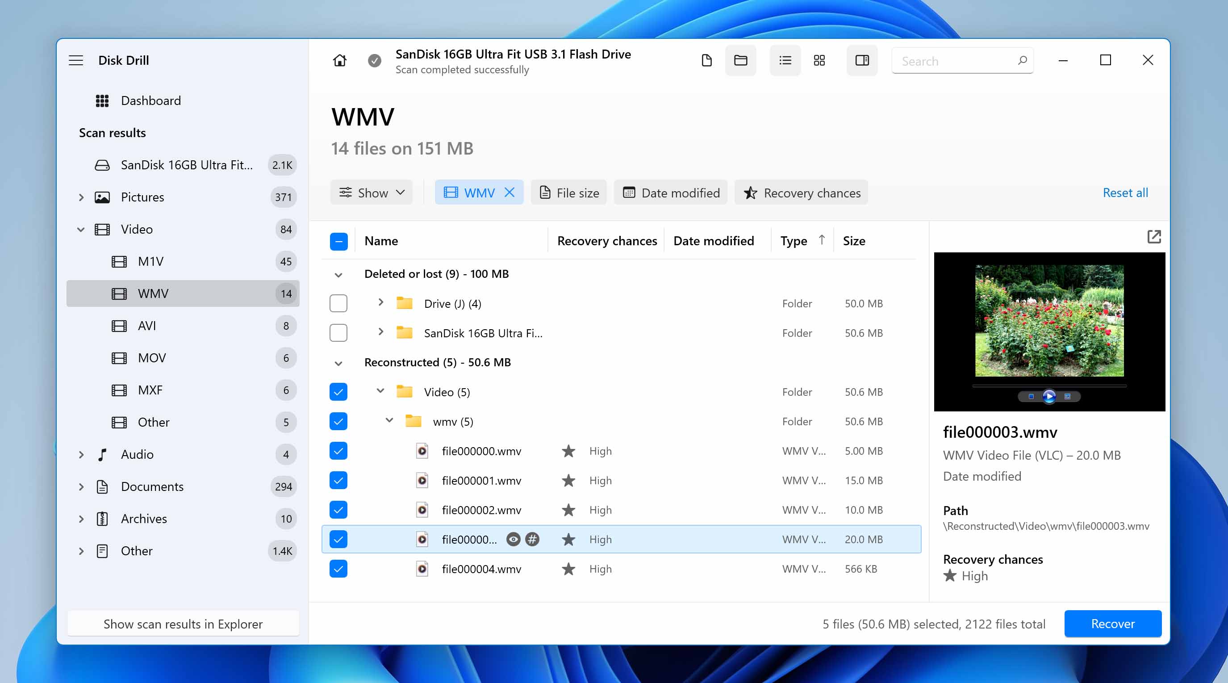Image resolution: width=1228 pixels, height=683 pixels.
Task: Sort by Size column header
Action: pyautogui.click(x=854, y=241)
